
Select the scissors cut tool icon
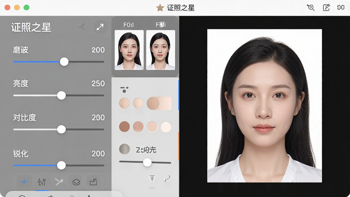(59, 182)
